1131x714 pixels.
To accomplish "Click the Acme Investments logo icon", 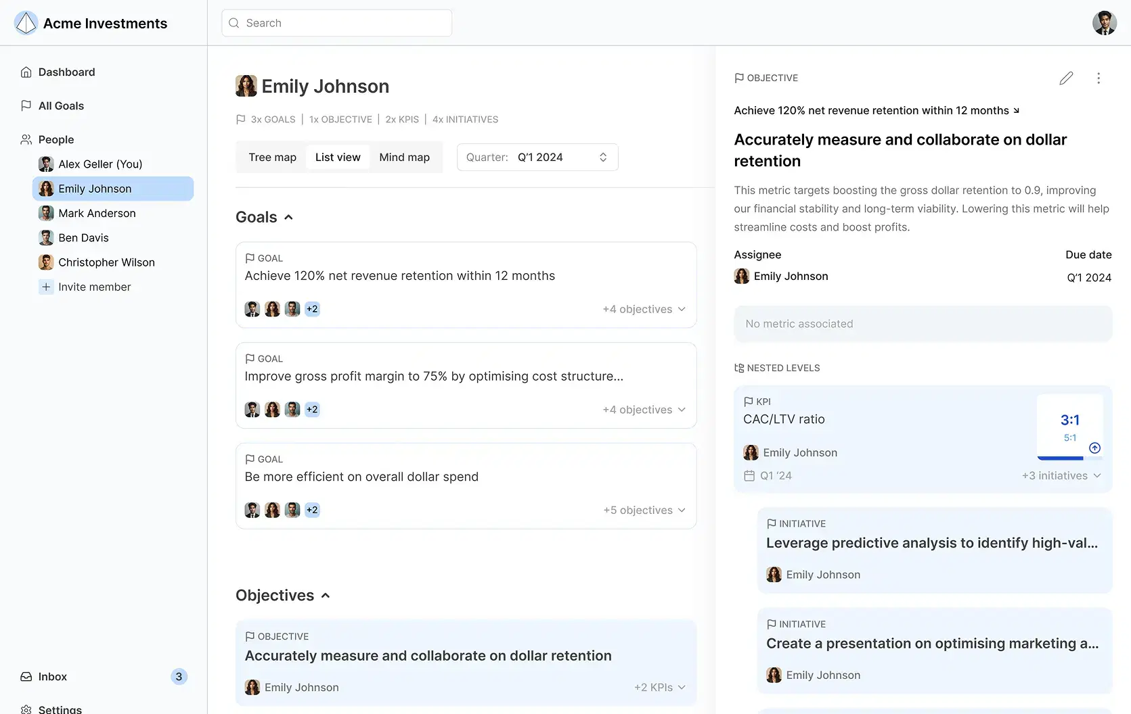I will pyautogui.click(x=26, y=23).
